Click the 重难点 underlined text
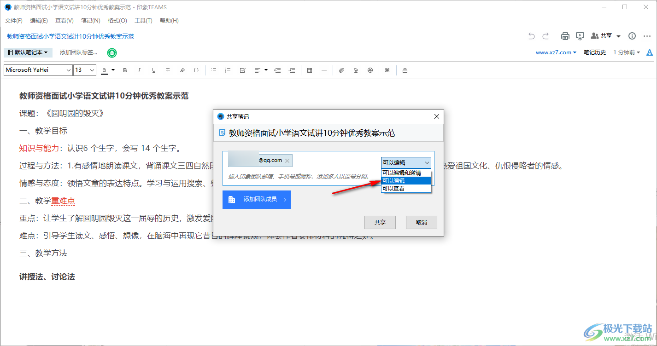 [63, 201]
